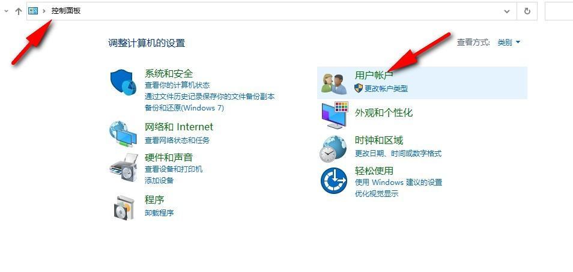Expand the recent locations chevron
The image size is (573, 272).
(x=6, y=11)
